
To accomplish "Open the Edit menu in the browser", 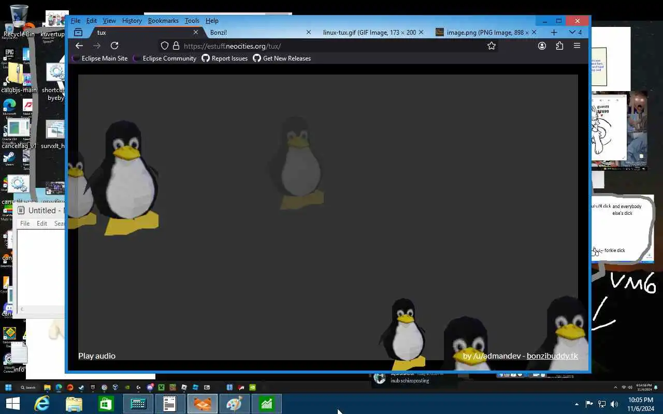I will (92, 21).
